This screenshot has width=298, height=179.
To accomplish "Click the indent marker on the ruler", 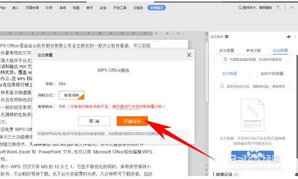I will [152, 34].
